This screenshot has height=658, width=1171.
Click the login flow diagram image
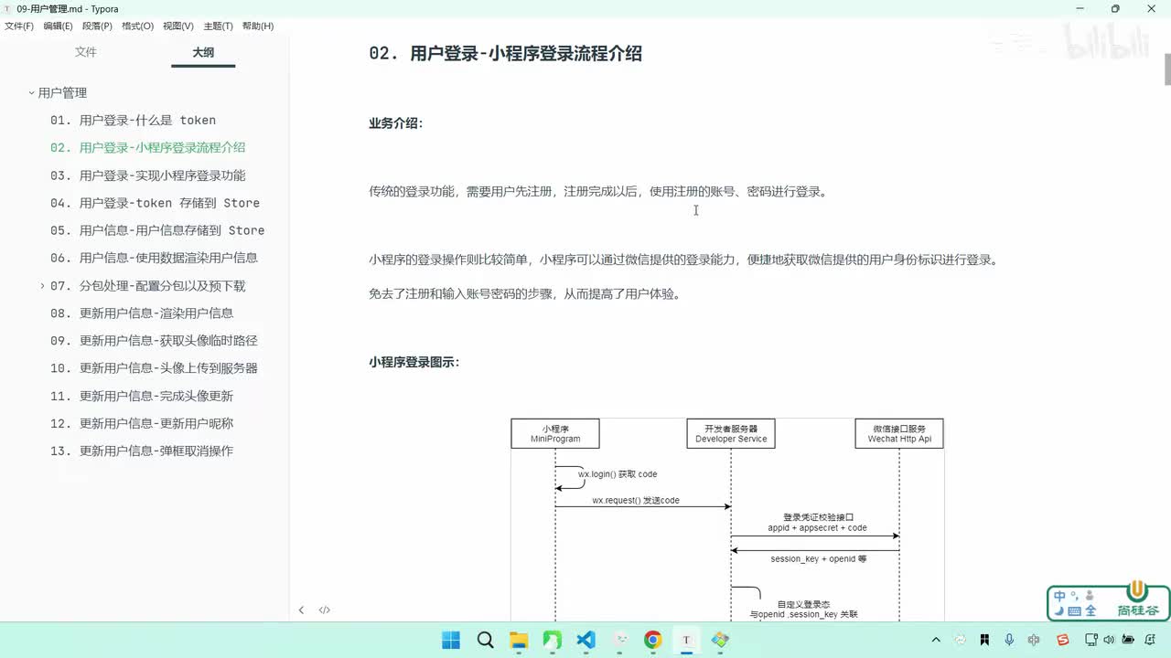coord(727,520)
